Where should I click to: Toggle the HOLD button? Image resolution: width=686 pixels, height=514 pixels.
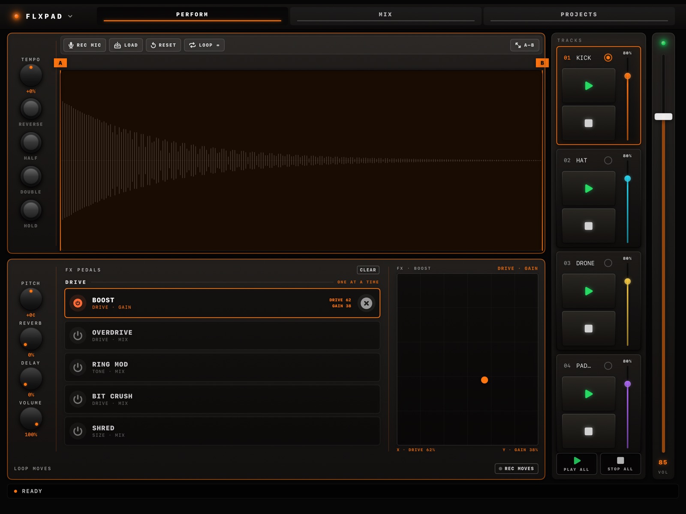31,210
